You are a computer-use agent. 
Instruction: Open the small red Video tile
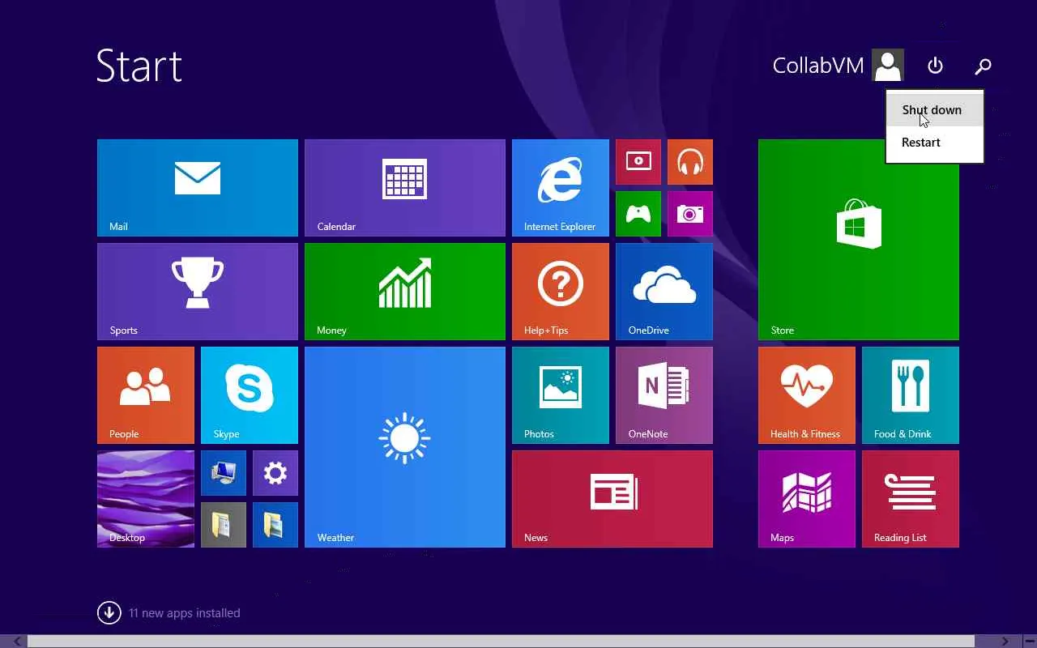(x=638, y=162)
